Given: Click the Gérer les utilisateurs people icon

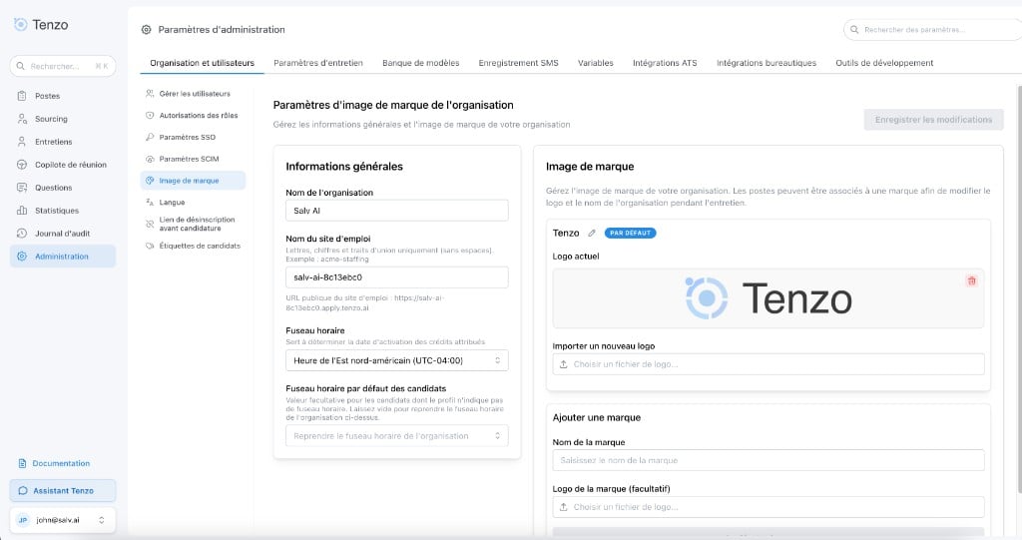Looking at the screenshot, I should pos(150,93).
